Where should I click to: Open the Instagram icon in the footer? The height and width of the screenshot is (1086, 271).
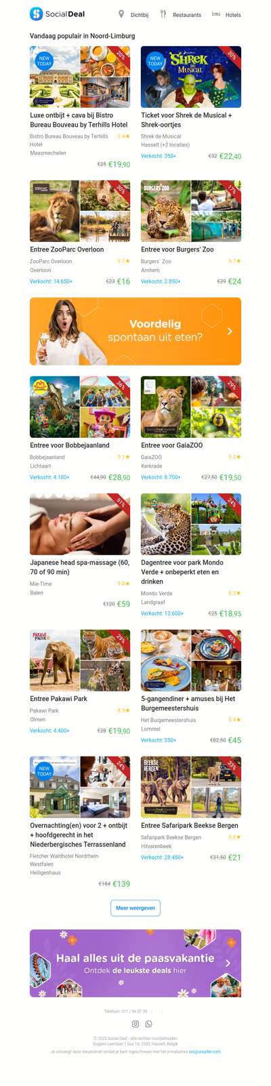point(135,1024)
